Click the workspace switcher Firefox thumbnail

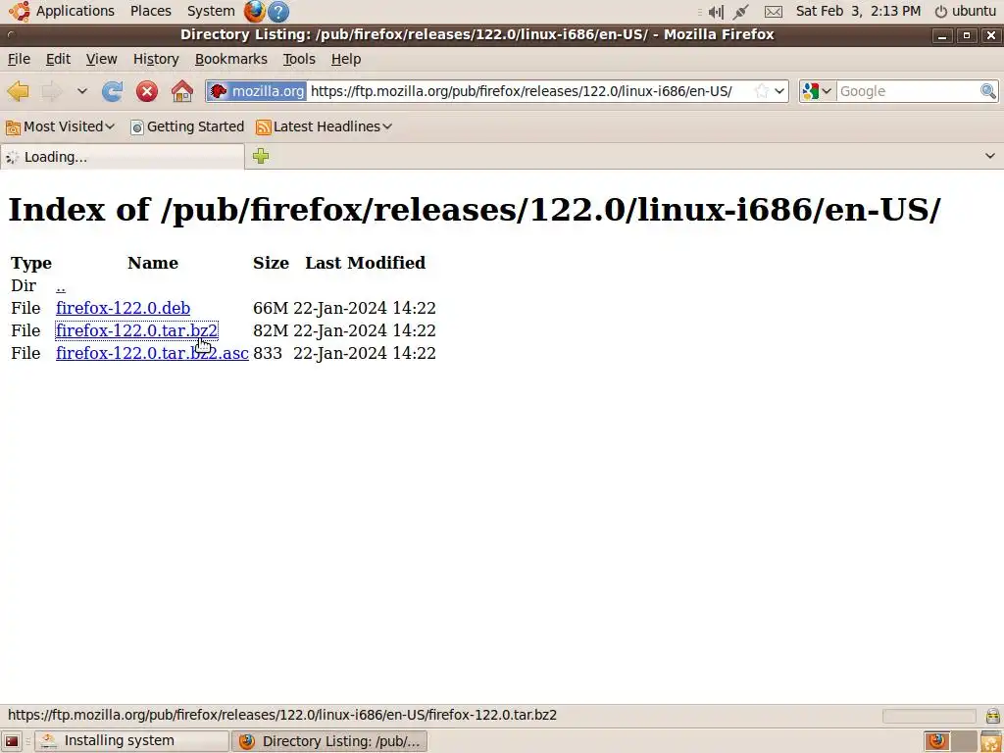click(936, 741)
